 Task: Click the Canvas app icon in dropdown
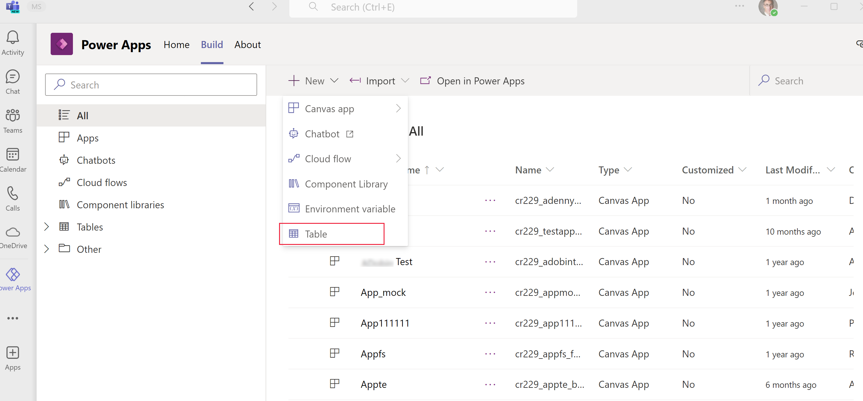click(x=293, y=108)
